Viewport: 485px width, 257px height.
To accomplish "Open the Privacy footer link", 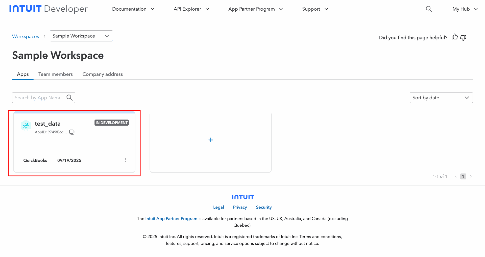I will 240,207.
